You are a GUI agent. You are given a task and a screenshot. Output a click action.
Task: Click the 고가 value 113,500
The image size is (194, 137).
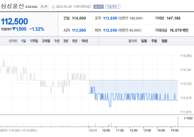tap(110, 18)
